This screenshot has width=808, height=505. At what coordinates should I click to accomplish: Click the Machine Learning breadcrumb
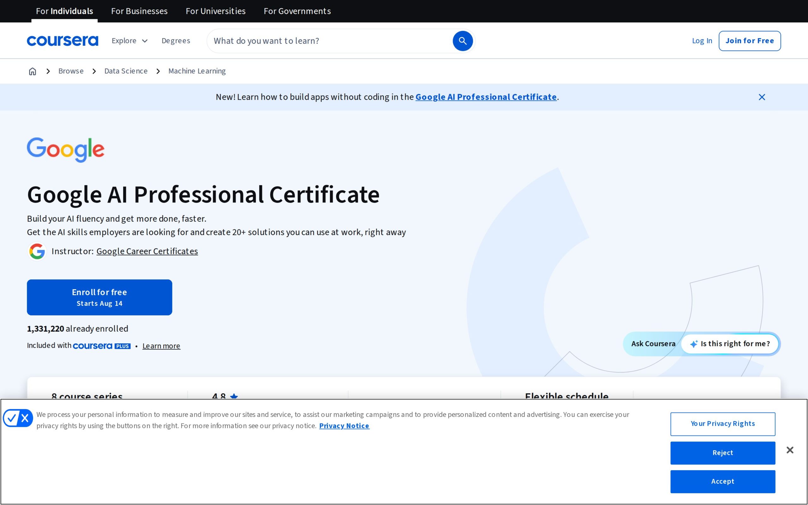click(197, 71)
